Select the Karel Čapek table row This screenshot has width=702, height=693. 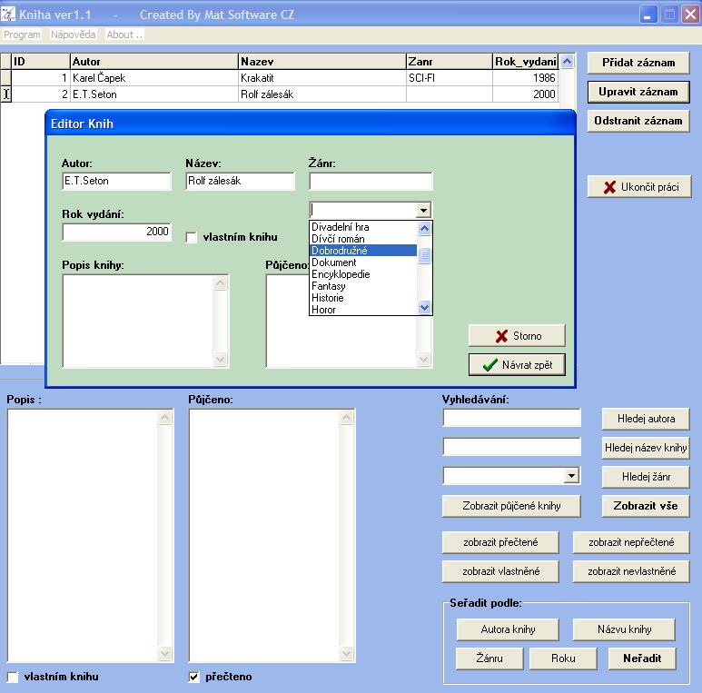click(x=154, y=78)
